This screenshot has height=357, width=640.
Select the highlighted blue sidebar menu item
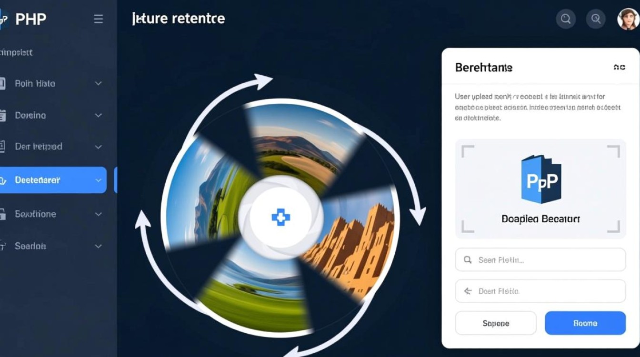tap(53, 180)
